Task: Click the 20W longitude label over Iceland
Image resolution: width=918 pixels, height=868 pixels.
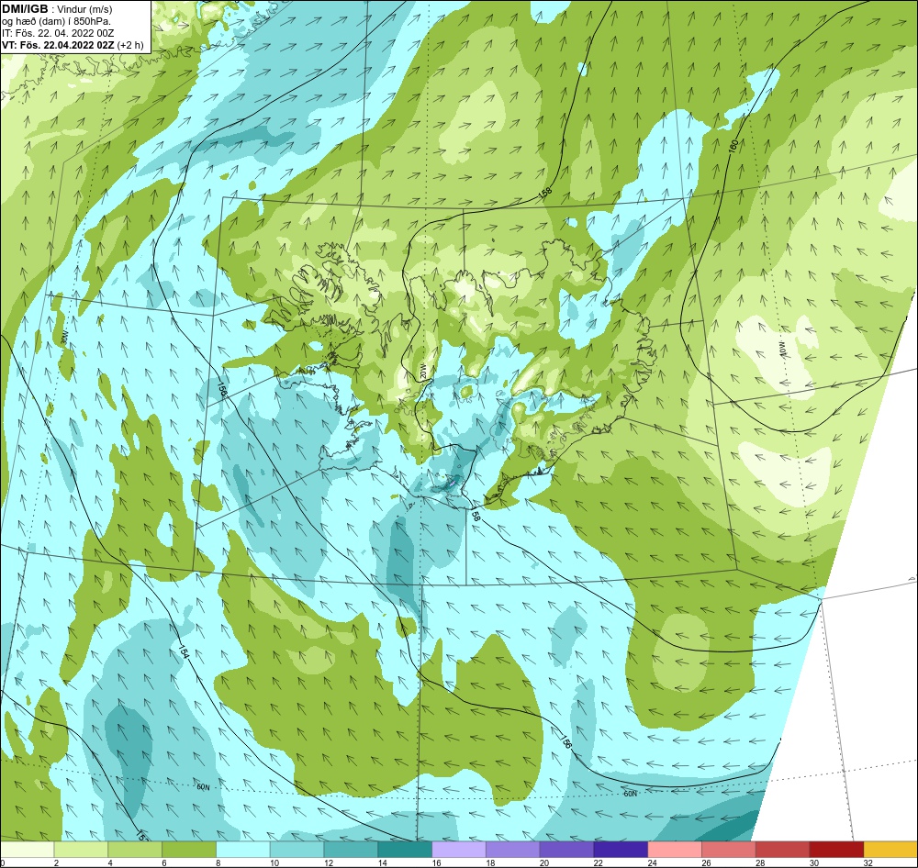Action: [x=424, y=371]
